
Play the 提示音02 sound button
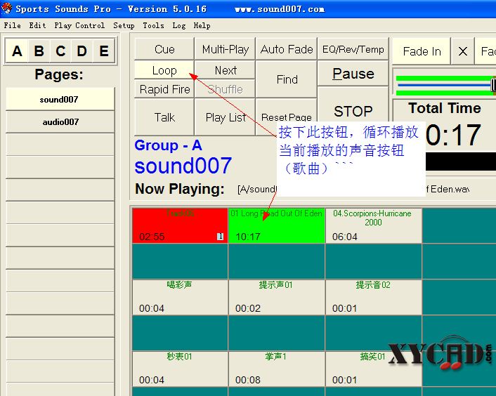click(373, 297)
